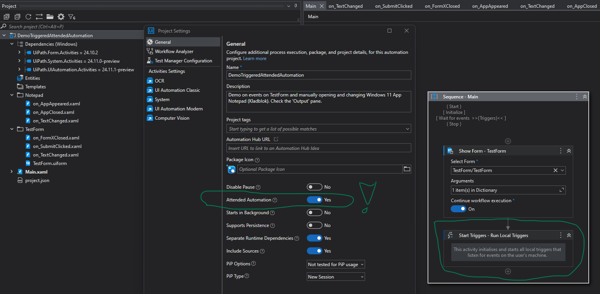Open the PiP Options dropdown
Image resolution: width=600 pixels, height=294 pixels.
click(336, 265)
